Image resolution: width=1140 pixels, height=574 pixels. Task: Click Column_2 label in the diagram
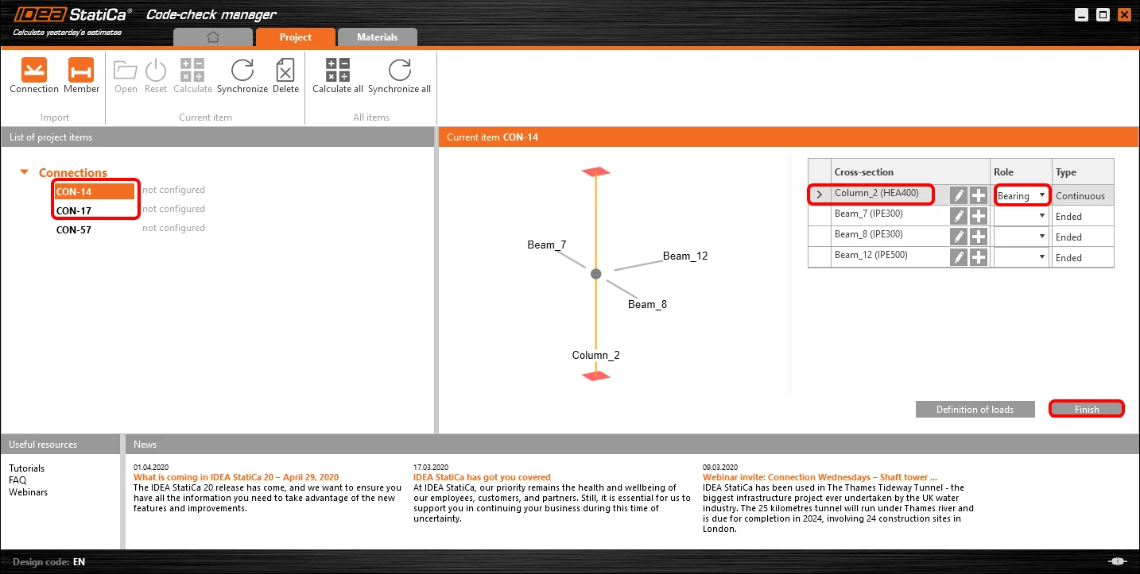(595, 355)
